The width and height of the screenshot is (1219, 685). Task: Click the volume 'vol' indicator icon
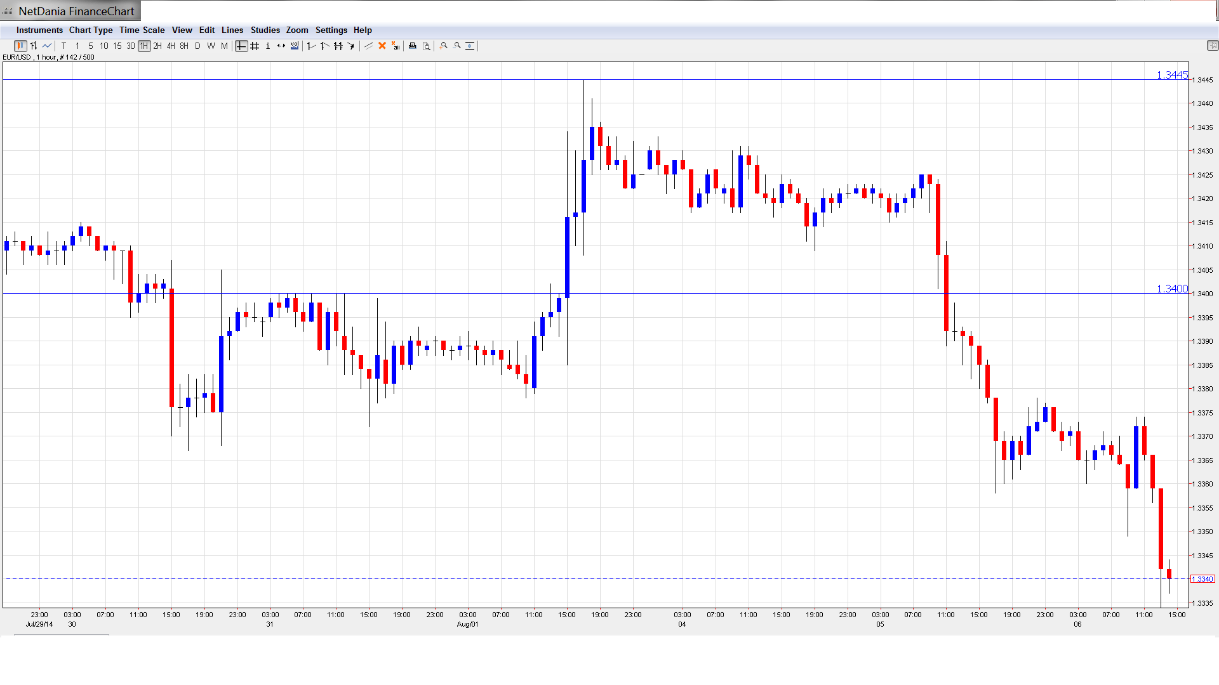pyautogui.click(x=295, y=46)
